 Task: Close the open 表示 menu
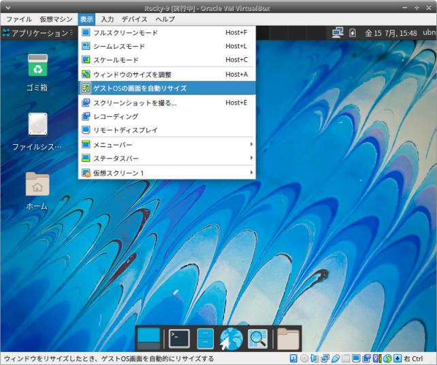coord(86,19)
